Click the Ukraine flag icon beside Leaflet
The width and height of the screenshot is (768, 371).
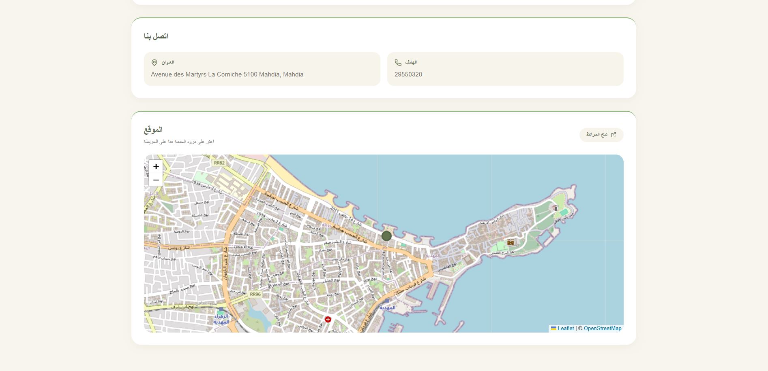click(553, 329)
